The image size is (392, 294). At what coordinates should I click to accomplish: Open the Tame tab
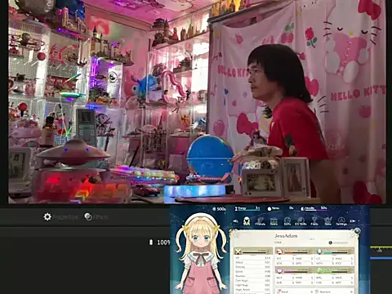tap(327, 221)
